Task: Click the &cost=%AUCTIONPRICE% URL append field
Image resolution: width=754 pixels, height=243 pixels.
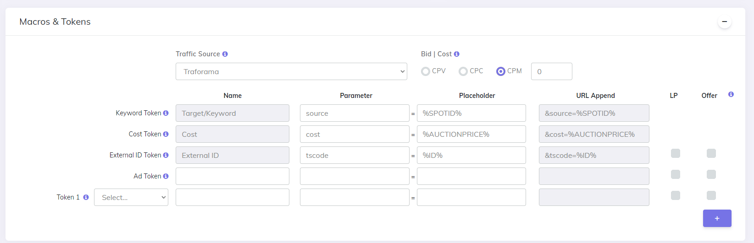Action: [x=594, y=134]
